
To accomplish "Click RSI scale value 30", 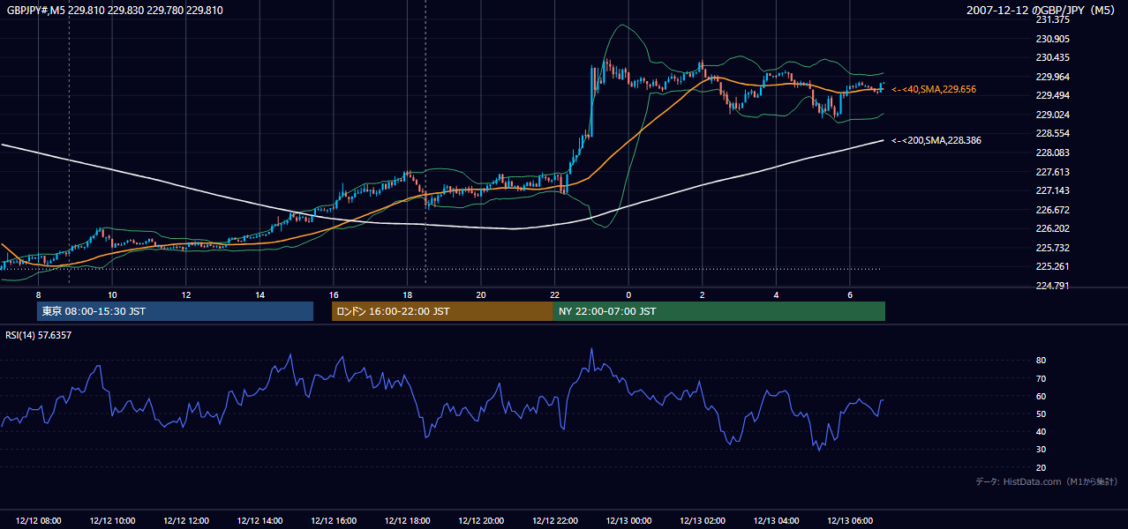I will [x=1041, y=450].
